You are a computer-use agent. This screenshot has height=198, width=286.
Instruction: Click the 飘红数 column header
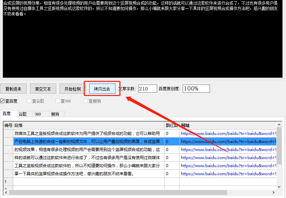coord(172,126)
